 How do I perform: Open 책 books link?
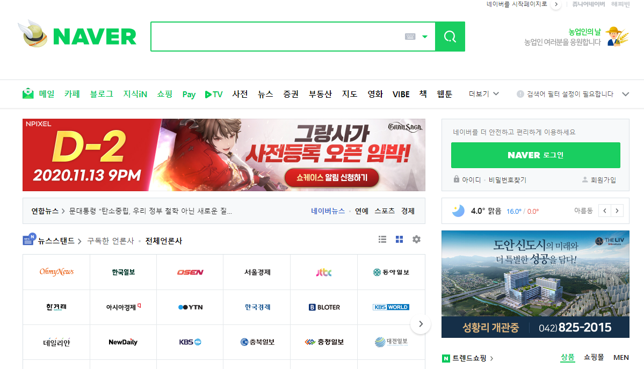[x=423, y=94]
